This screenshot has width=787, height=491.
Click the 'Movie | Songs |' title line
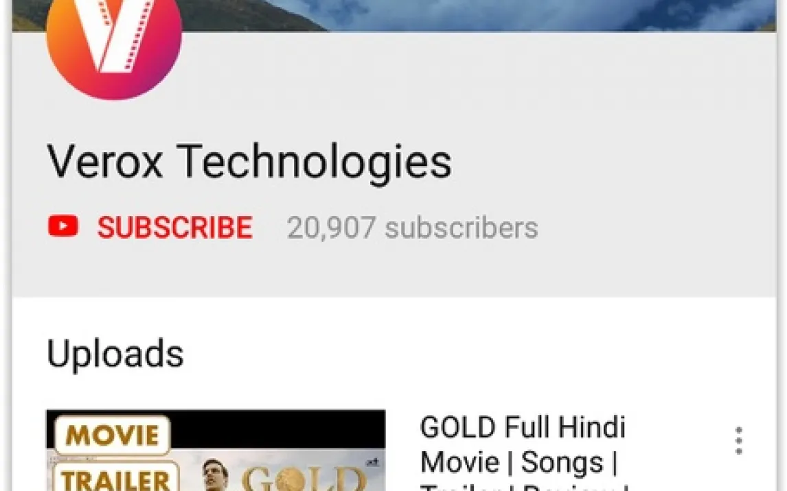(519, 462)
